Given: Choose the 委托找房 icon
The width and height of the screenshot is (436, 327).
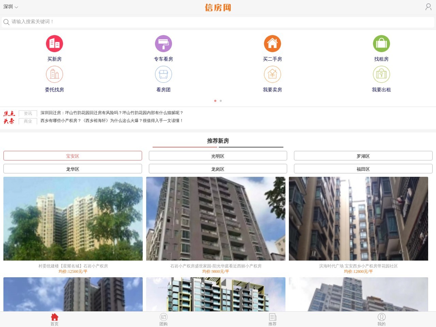Looking at the screenshot, I should point(54,74).
